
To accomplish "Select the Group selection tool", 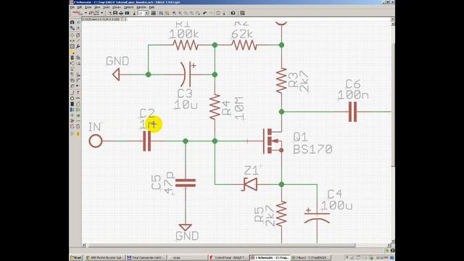I will (72, 46).
